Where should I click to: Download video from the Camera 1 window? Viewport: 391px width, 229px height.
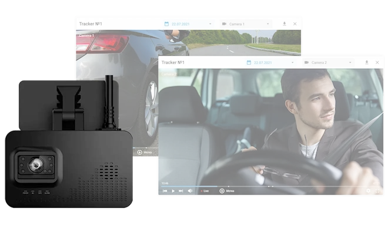click(x=284, y=24)
